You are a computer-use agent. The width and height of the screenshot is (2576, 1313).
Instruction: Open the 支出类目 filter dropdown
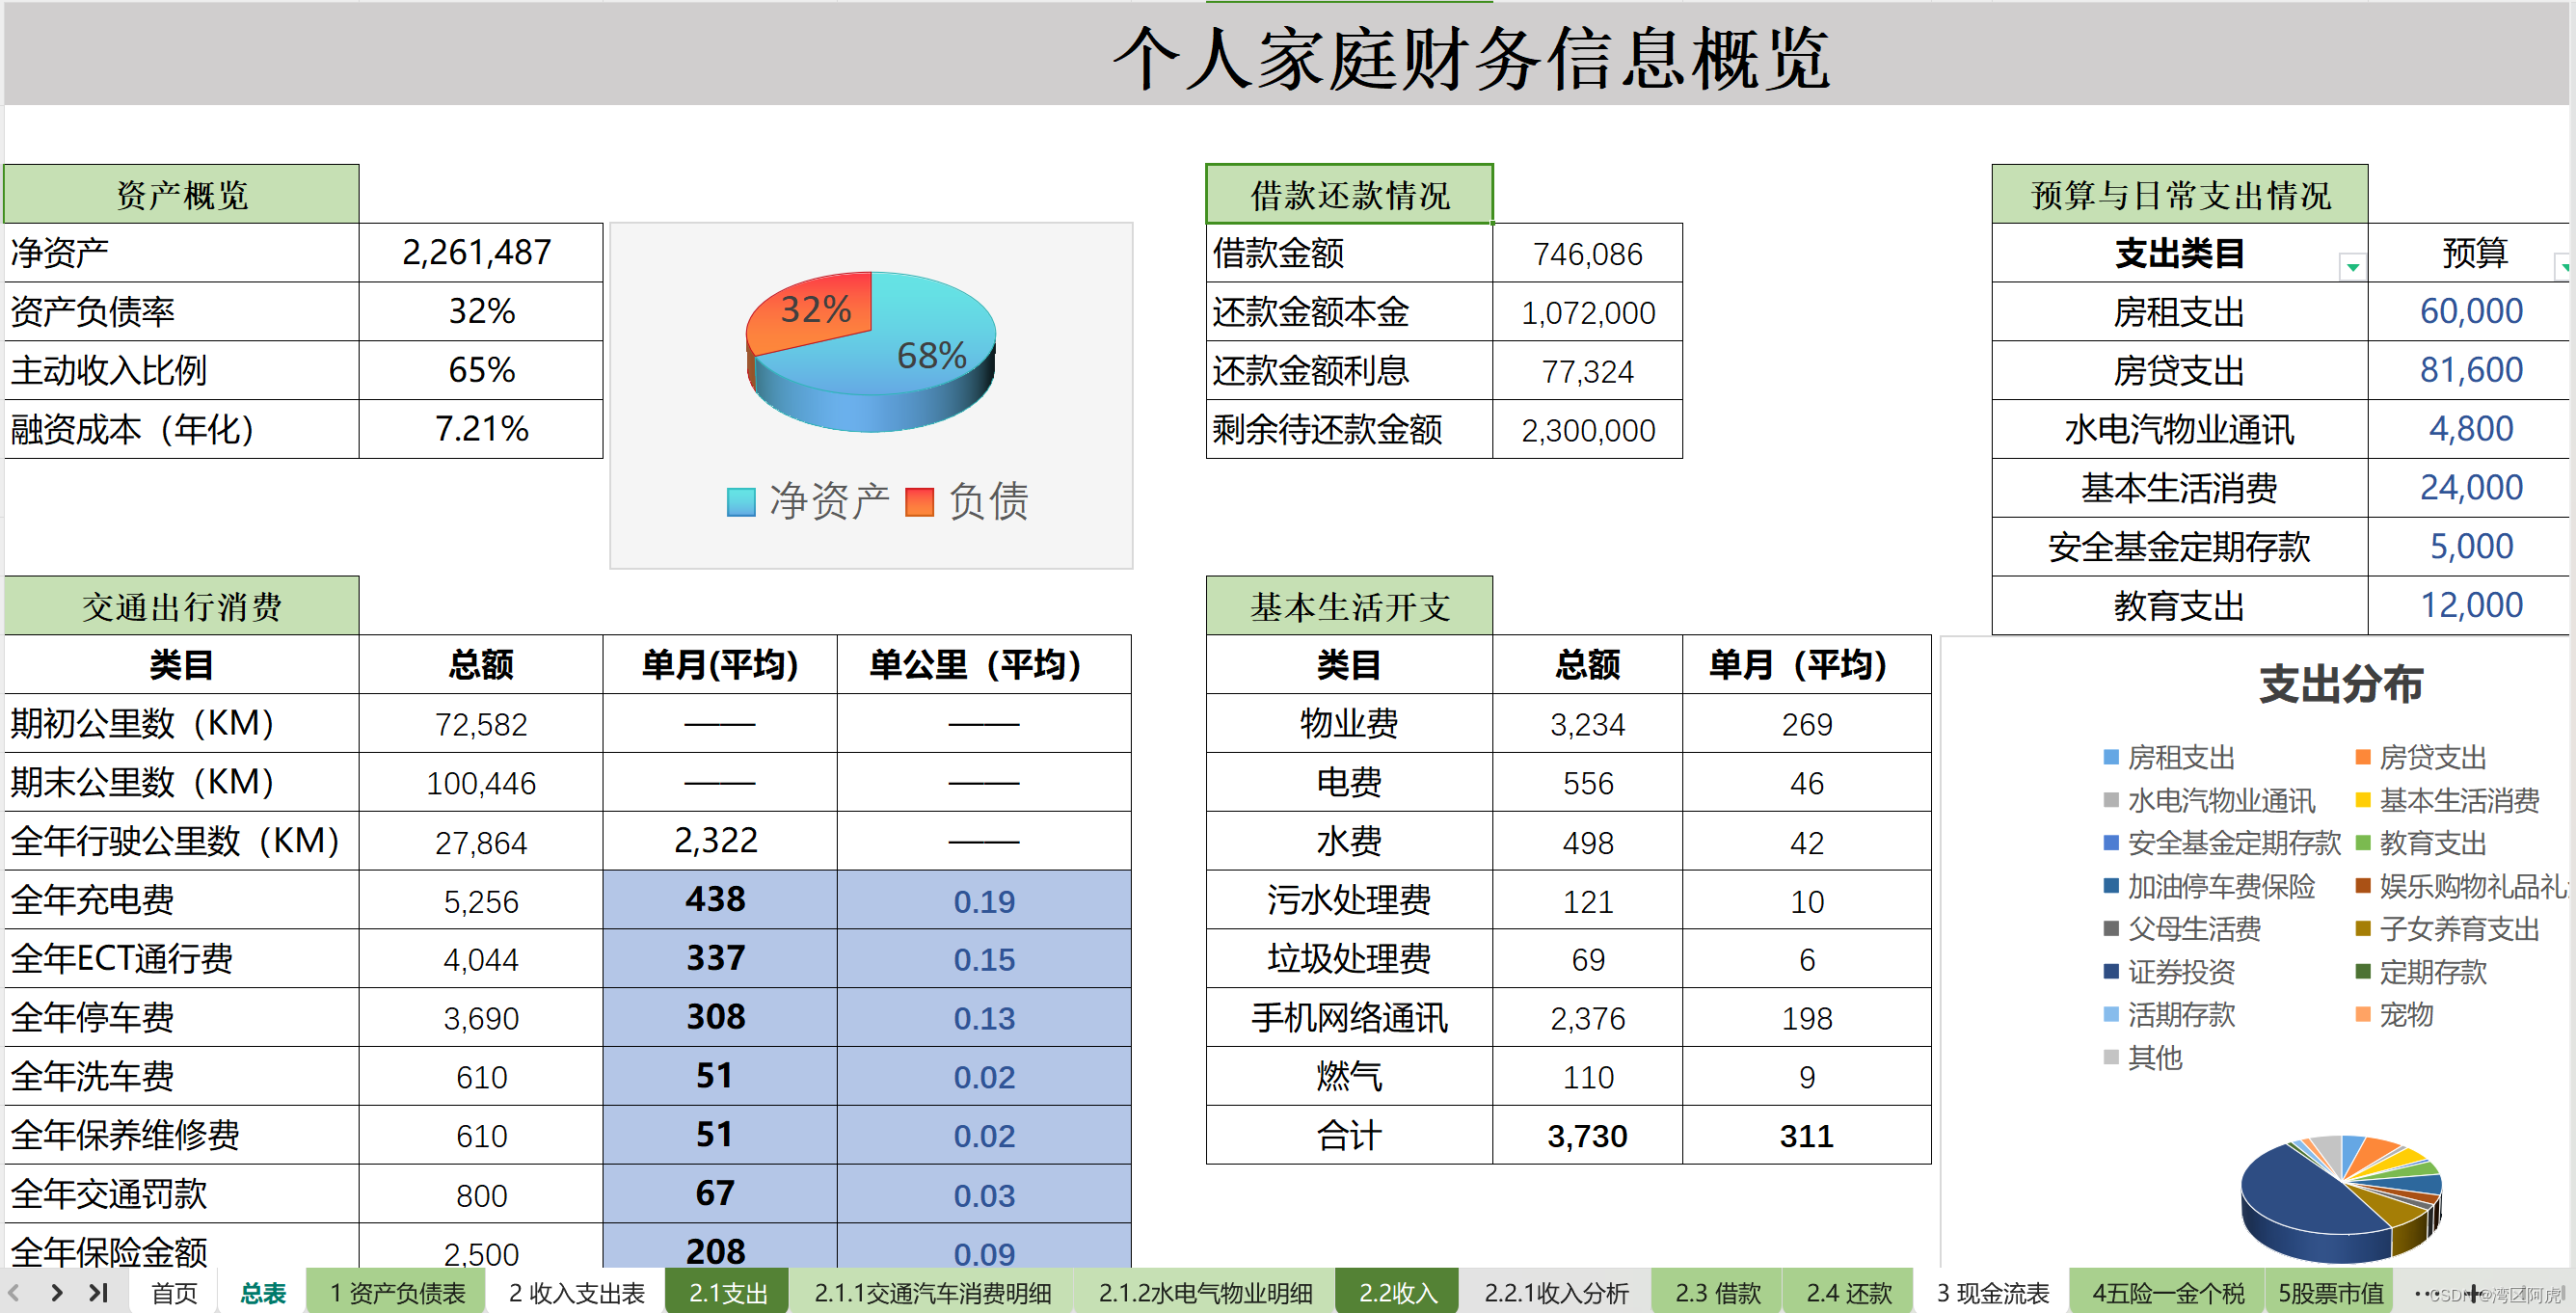[2352, 266]
